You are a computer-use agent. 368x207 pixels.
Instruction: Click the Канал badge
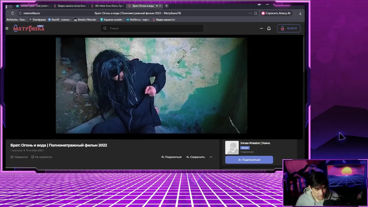pos(245,148)
